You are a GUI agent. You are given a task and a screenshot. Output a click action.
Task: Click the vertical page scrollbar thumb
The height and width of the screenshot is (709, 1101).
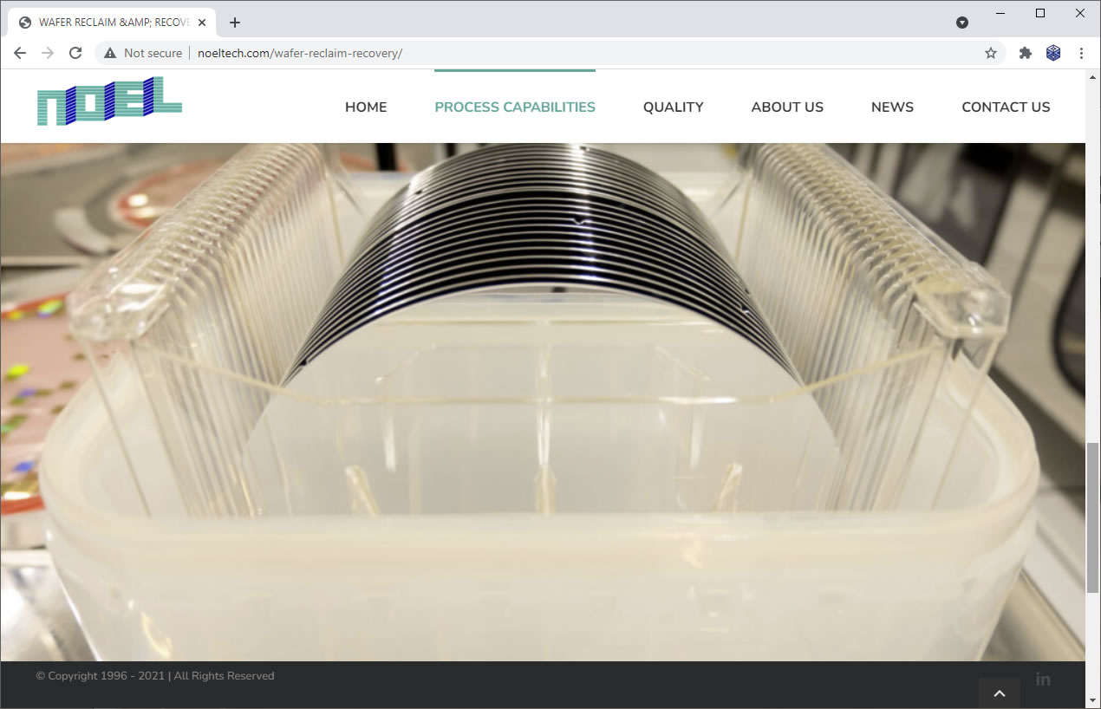pos(1093,517)
